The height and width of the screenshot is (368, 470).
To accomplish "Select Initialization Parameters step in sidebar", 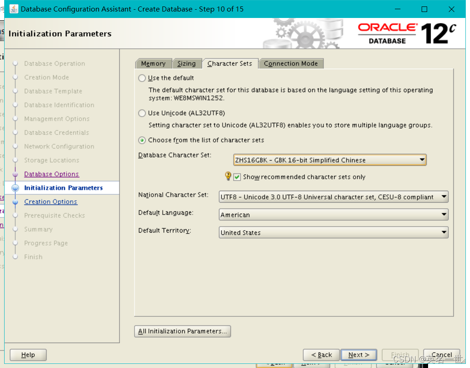I will click(x=64, y=188).
